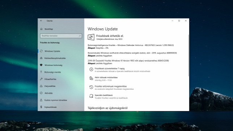233x131 pixels.
Task: Click the search magnifier icon
Action: (x=80, y=36)
